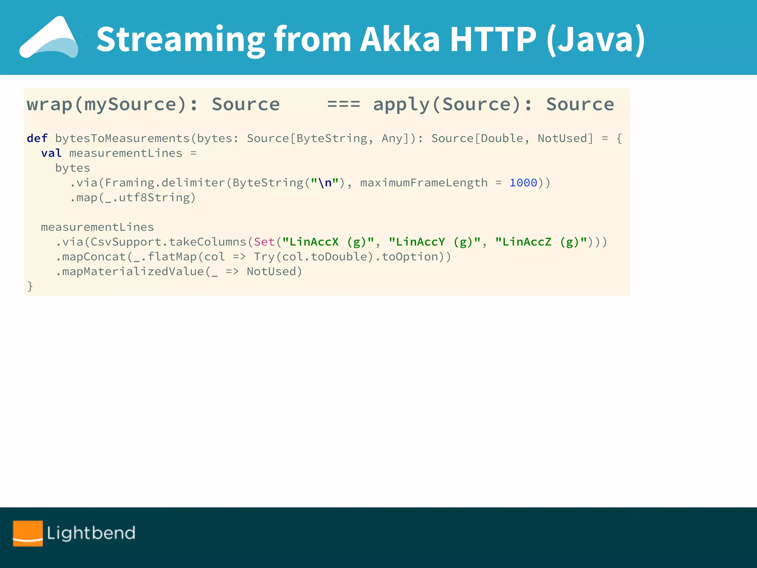This screenshot has width=757, height=568.
Task: Click the '.mapMaterializedValue(_ => NotUsed)' line
Action: pyautogui.click(x=179, y=271)
